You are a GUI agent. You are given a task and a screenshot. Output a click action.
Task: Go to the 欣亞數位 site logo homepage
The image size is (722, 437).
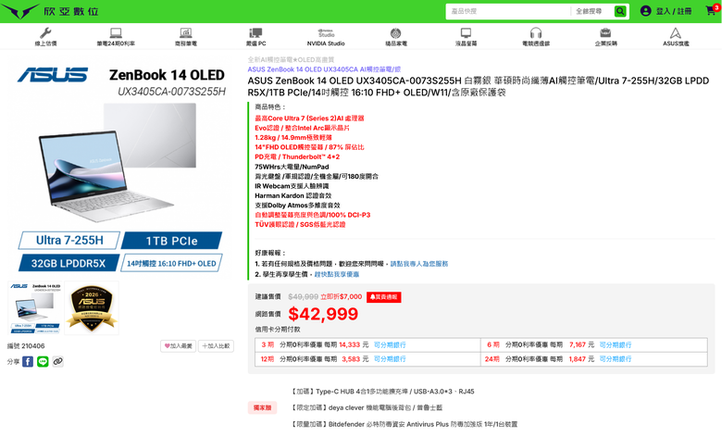(x=51, y=11)
